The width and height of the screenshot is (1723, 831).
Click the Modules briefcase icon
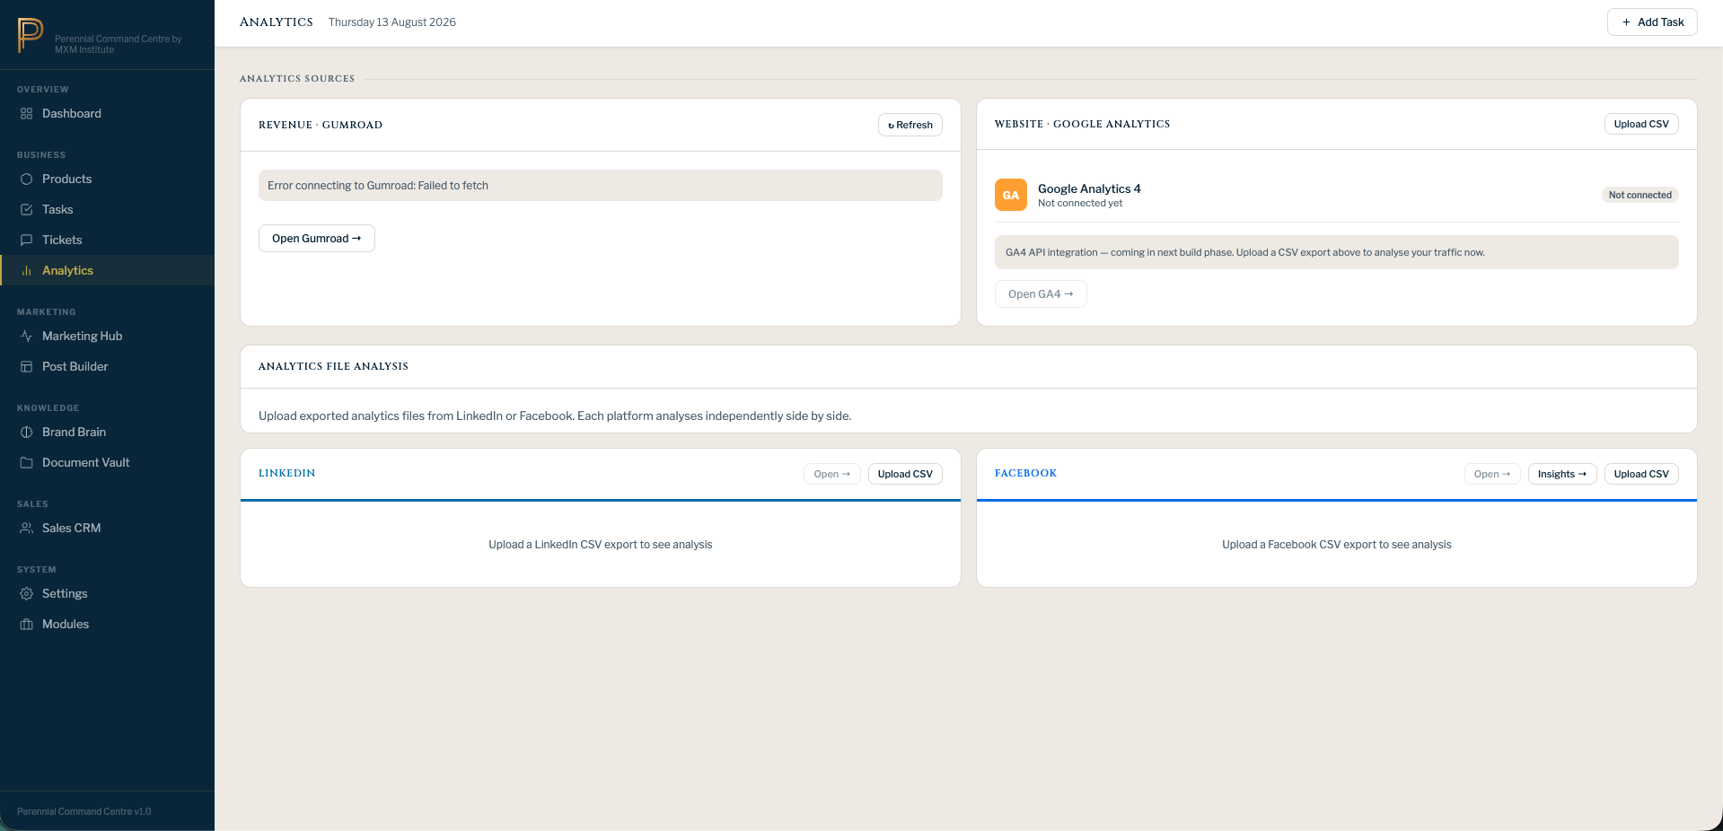point(27,625)
